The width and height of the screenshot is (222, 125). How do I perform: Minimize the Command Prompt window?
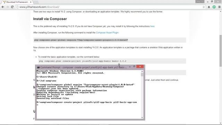tap(130, 67)
